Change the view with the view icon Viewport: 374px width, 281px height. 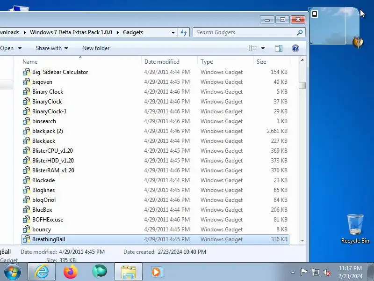[x=252, y=48]
